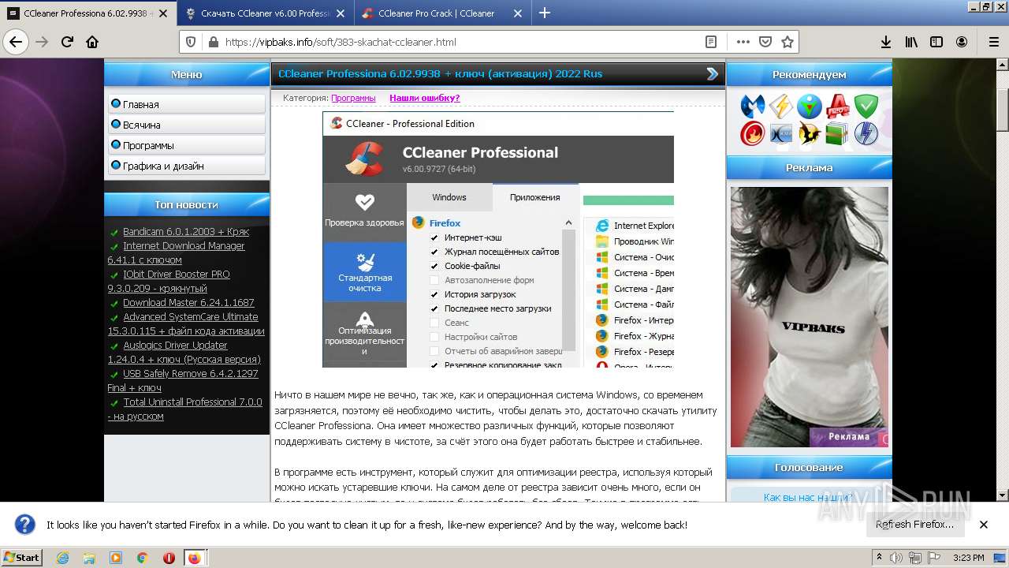The image size is (1009, 568).
Task: Open page actions three-dot menu
Action: point(743,42)
